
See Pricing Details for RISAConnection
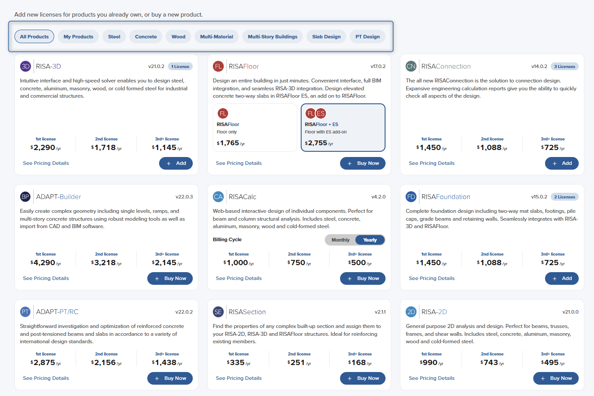[431, 163]
